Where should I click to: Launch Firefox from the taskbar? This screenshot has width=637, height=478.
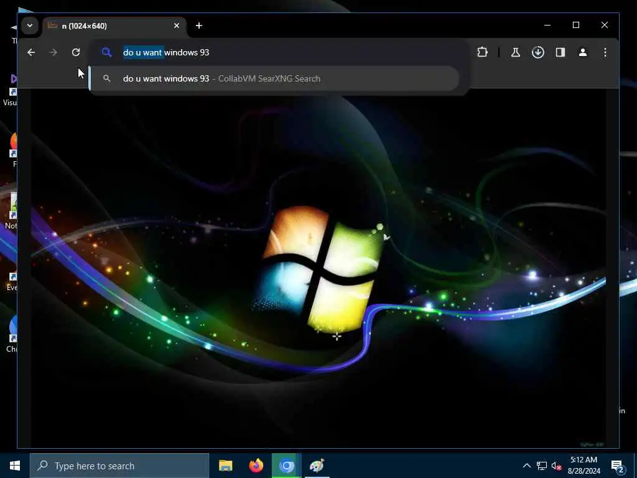[x=256, y=466]
